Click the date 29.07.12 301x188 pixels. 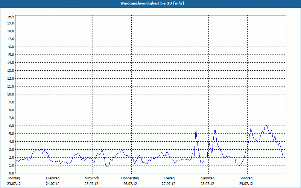point(246,184)
